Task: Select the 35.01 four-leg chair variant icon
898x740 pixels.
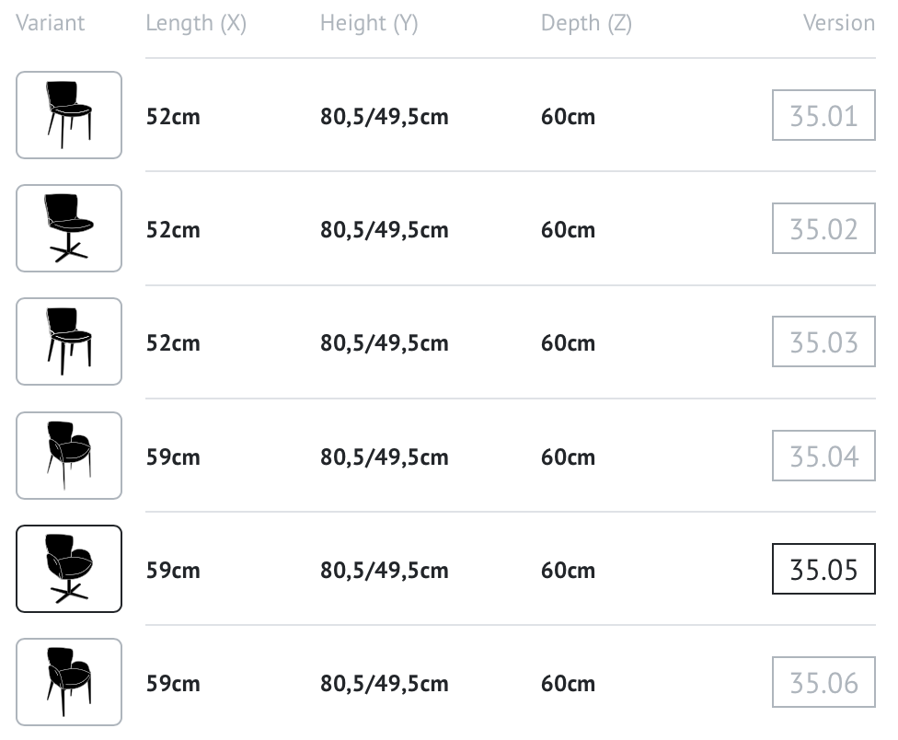Action: click(69, 115)
